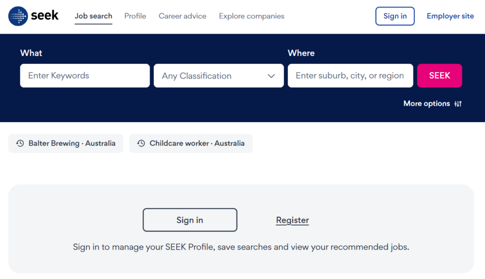
Task: Select recent search Balter Brewing · Australia
Action: (65, 143)
